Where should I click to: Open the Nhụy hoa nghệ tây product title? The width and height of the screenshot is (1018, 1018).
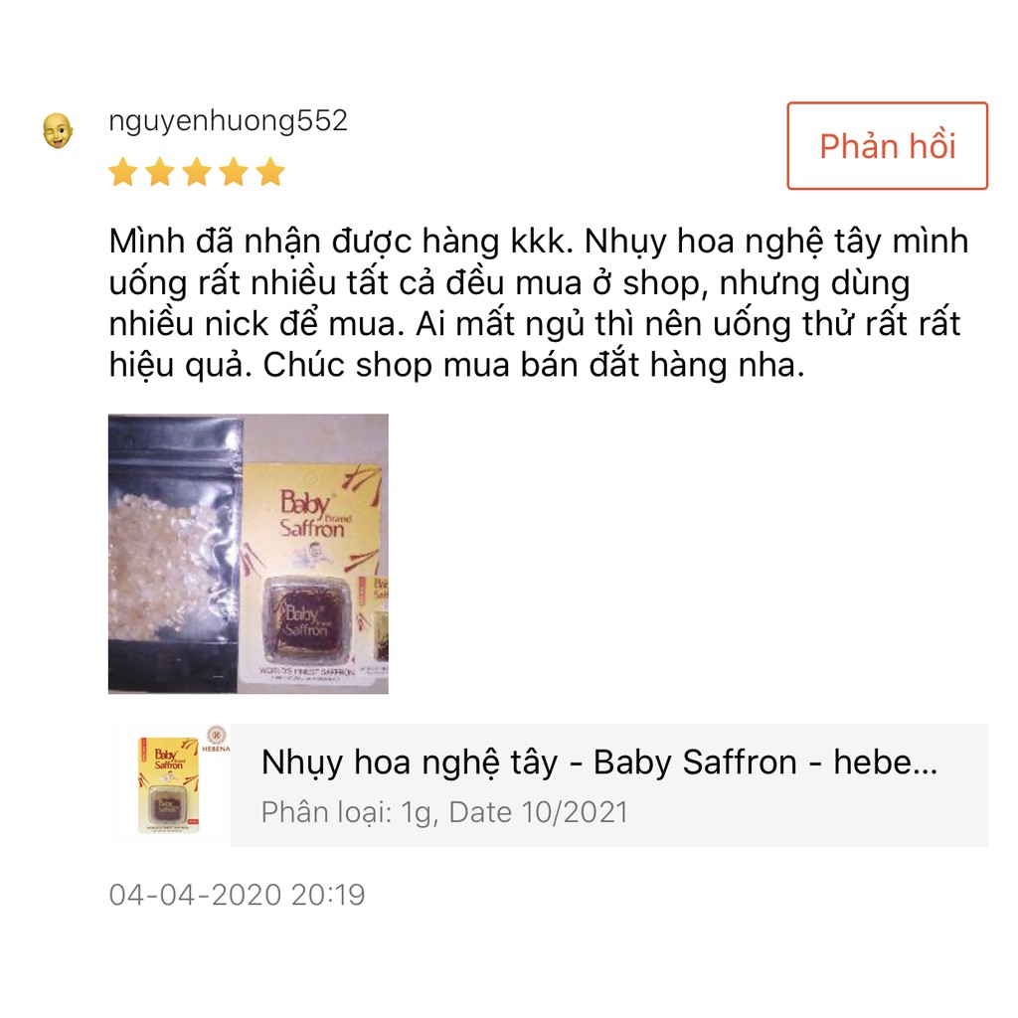tap(599, 763)
